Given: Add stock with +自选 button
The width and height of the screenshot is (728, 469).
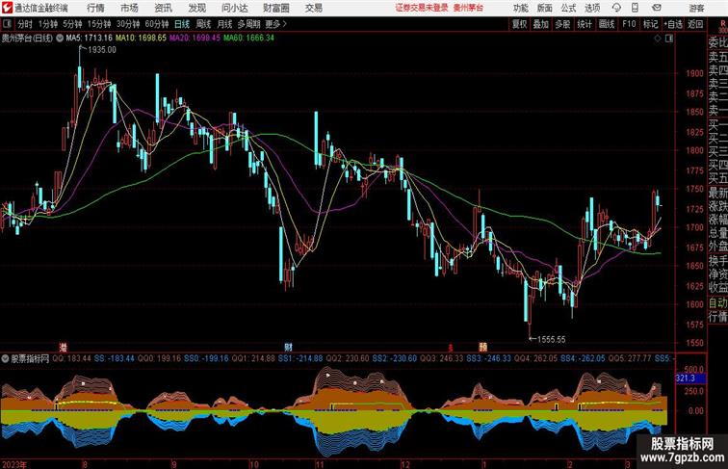Looking at the screenshot, I should click(673, 24).
